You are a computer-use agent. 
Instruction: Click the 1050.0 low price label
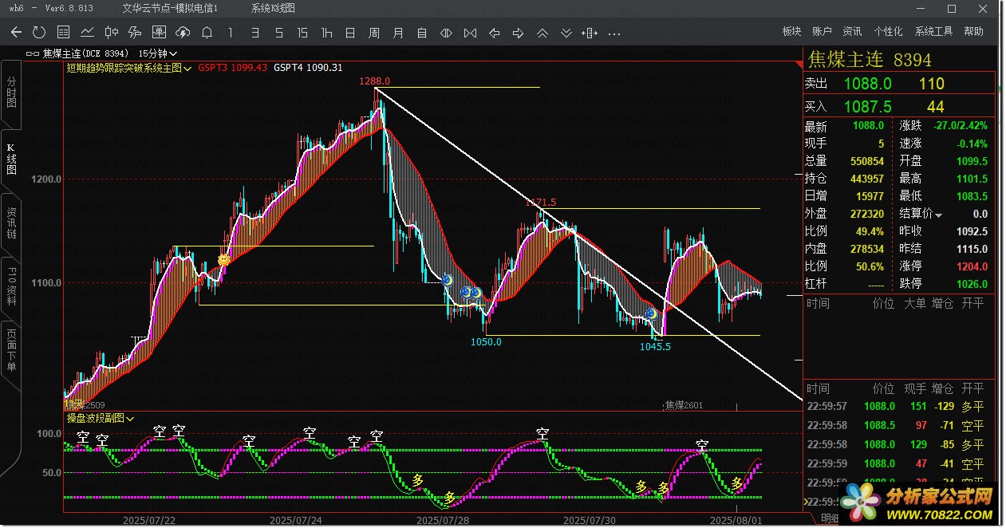(486, 342)
